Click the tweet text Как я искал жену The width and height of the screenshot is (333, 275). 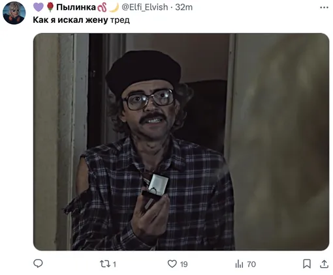[71, 20]
